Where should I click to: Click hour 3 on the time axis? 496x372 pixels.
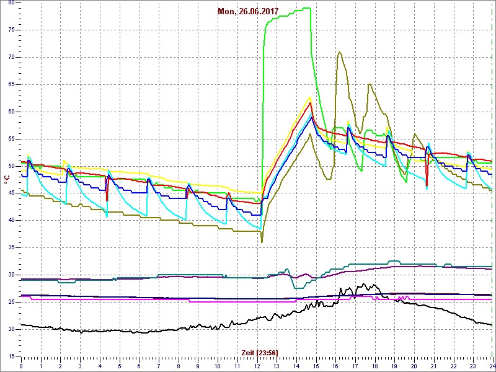click(80, 366)
